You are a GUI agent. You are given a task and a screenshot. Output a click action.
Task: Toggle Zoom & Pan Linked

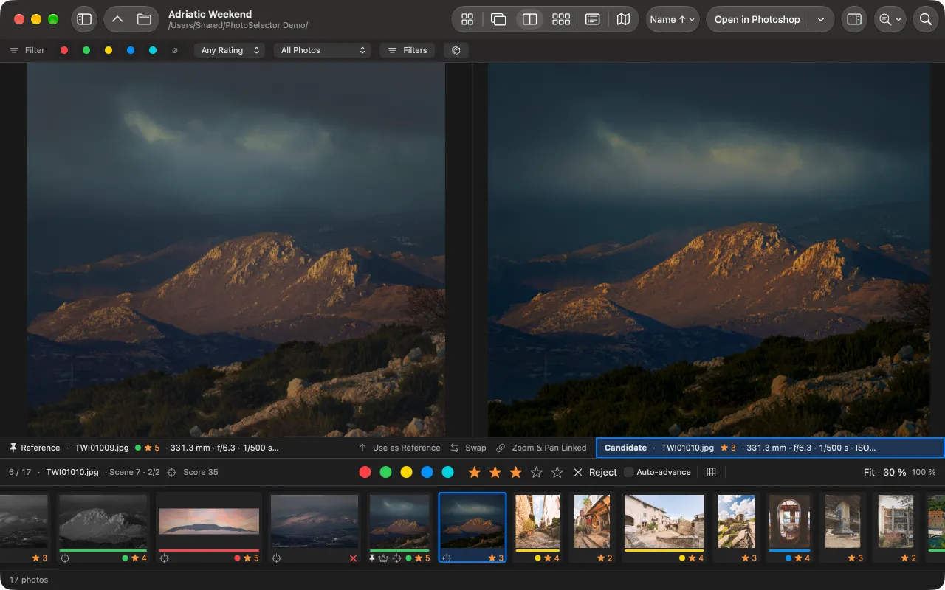[541, 448]
